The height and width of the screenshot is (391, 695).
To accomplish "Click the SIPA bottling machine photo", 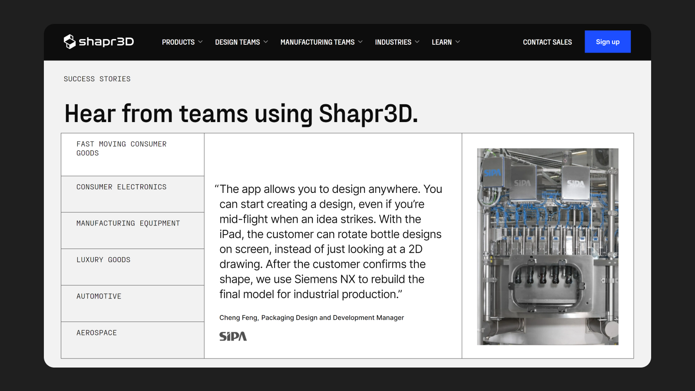I will 547,246.
